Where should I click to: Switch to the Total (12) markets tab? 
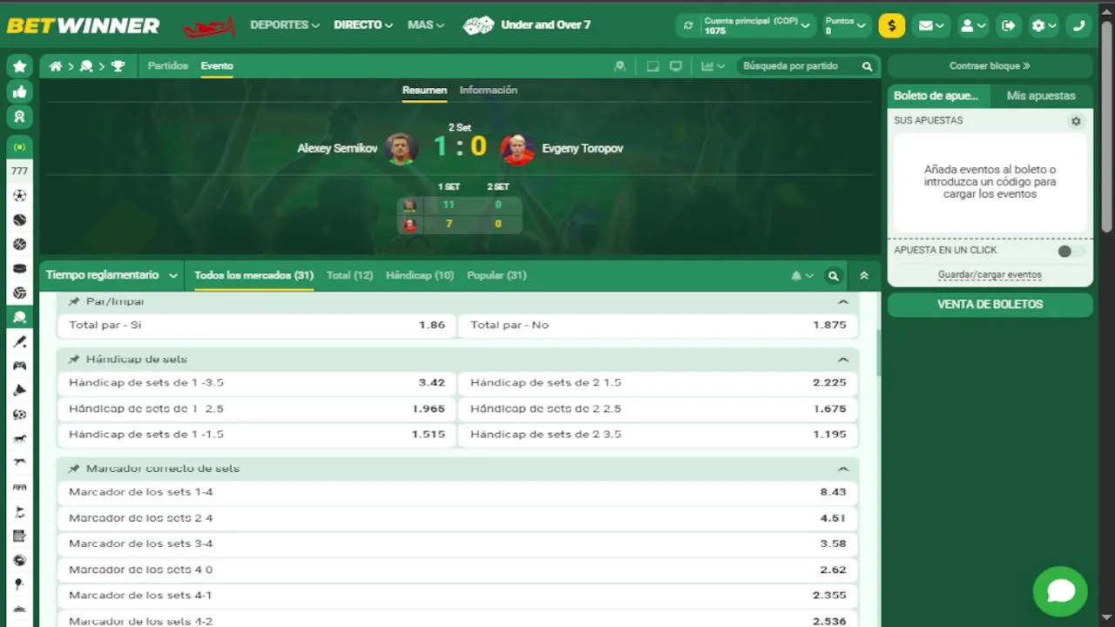[349, 275]
